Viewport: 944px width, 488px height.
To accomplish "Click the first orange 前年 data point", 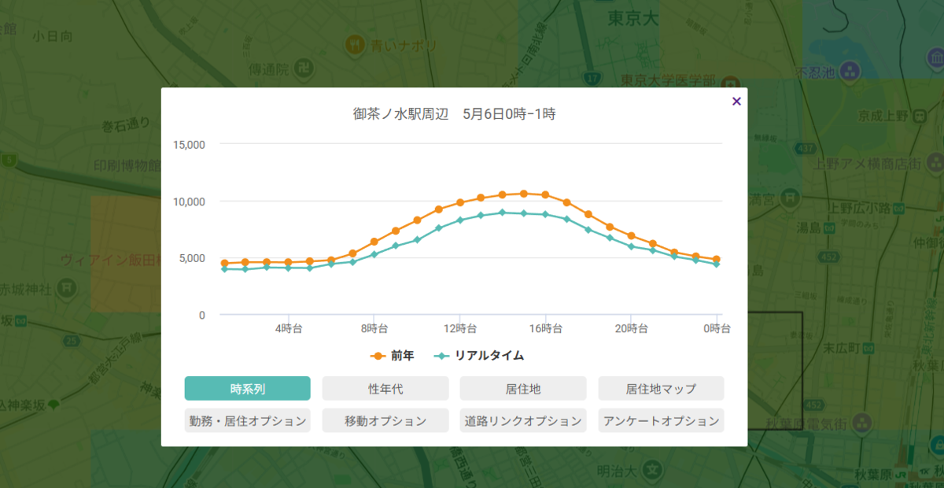I will click(x=224, y=263).
